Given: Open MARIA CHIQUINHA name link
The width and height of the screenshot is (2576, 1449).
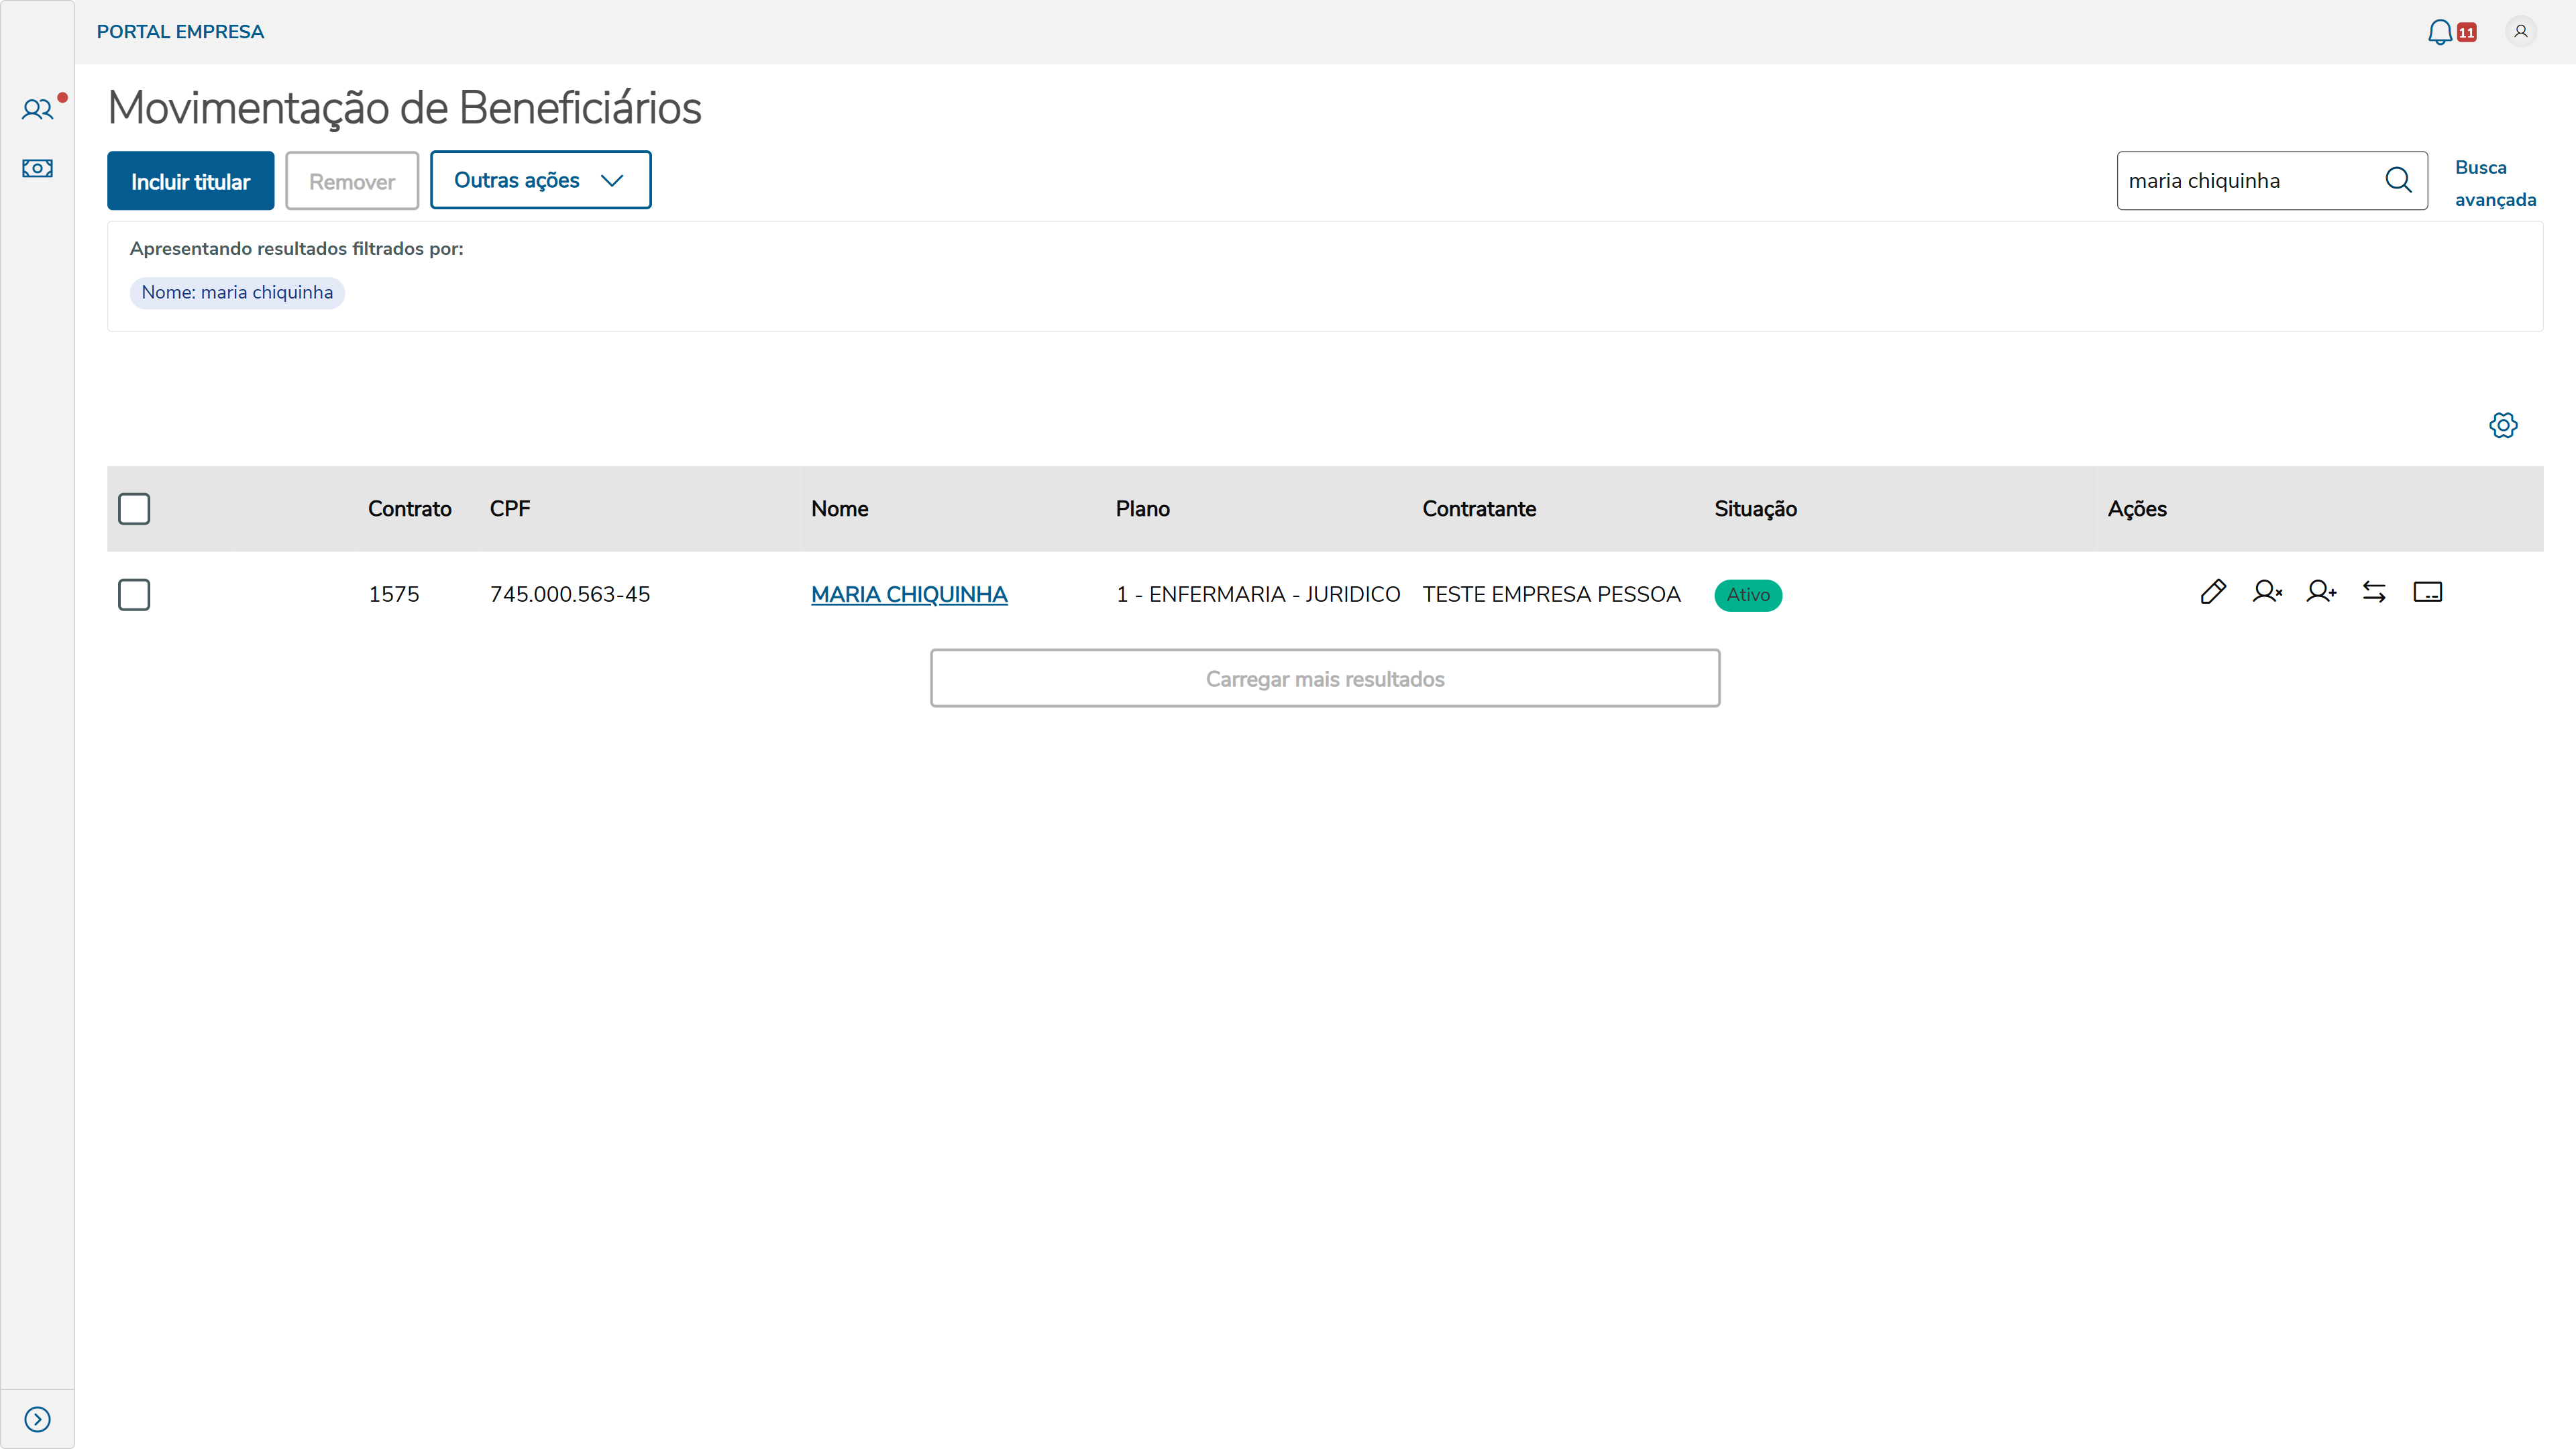Looking at the screenshot, I should click(908, 595).
